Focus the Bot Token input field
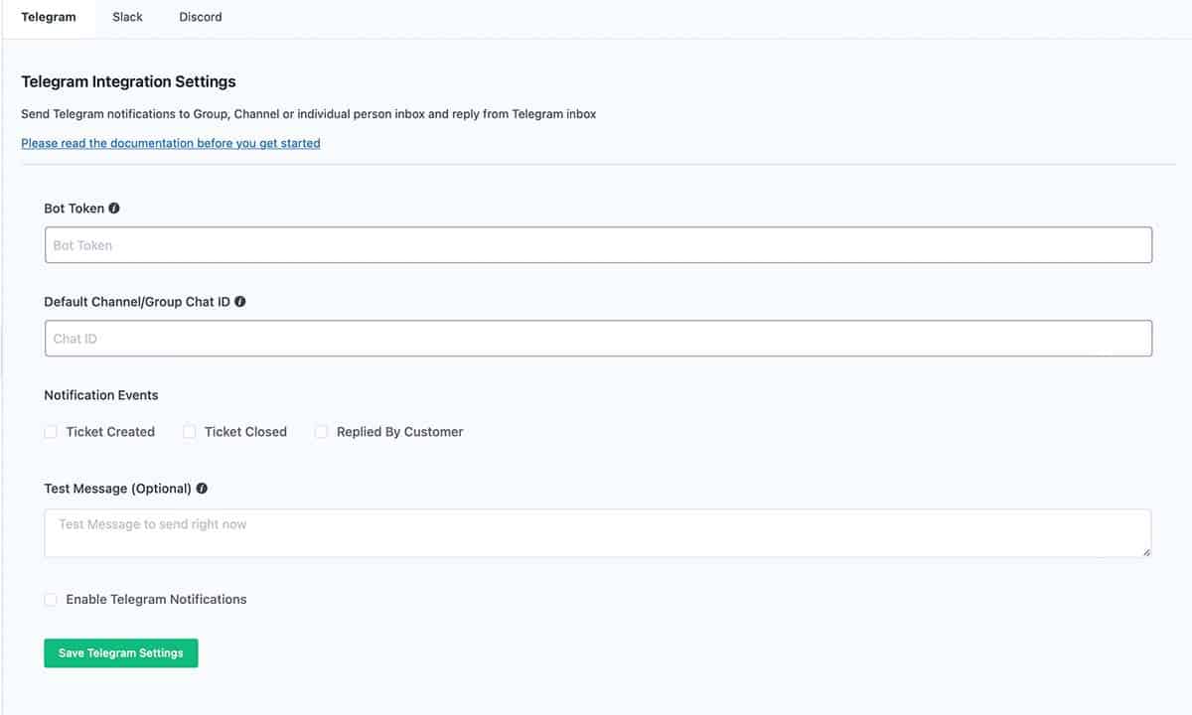This screenshot has width=1192, height=715. 598,245
